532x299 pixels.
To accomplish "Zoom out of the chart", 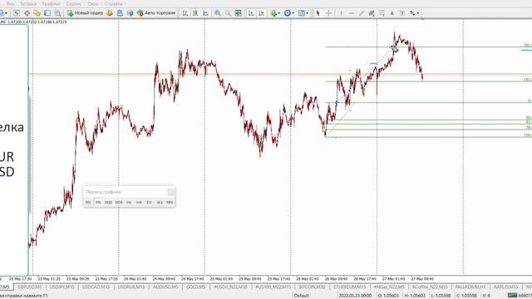I will tap(228, 13).
